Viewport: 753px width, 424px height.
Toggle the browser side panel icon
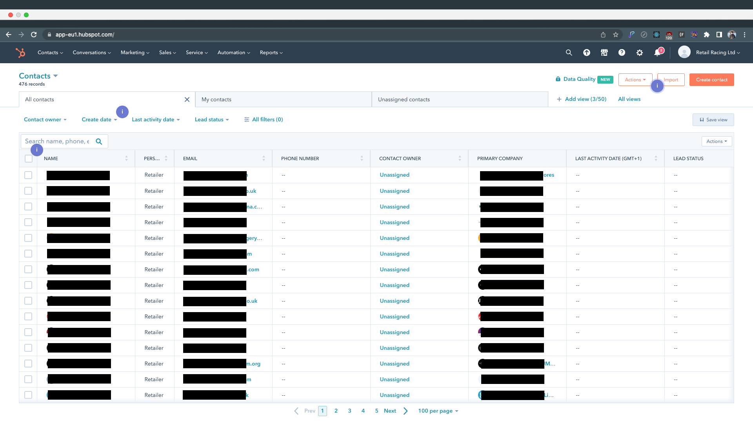(x=719, y=35)
